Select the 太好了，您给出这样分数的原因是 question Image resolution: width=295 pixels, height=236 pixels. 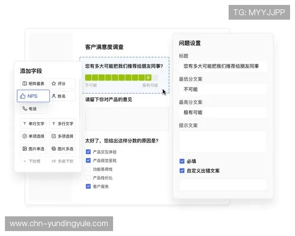point(122,141)
